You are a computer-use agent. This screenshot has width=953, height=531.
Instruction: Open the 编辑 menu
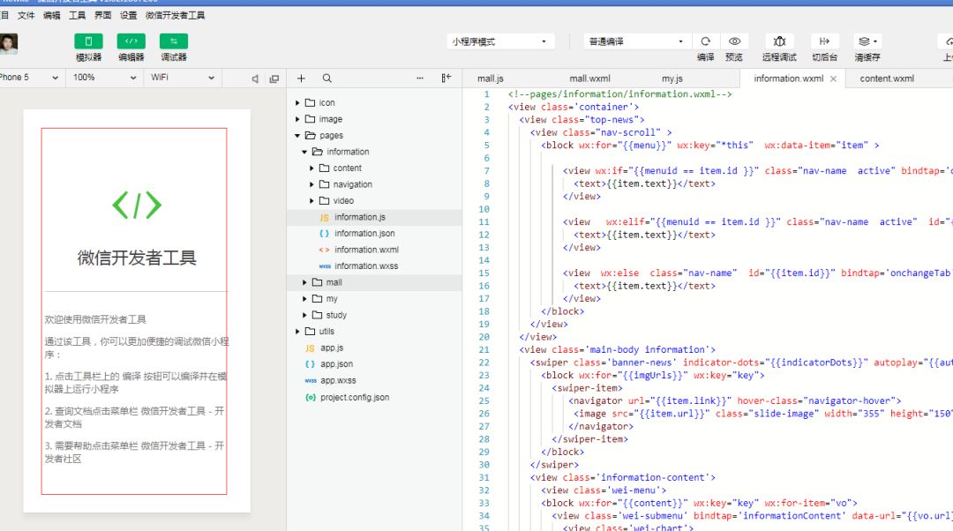point(52,15)
